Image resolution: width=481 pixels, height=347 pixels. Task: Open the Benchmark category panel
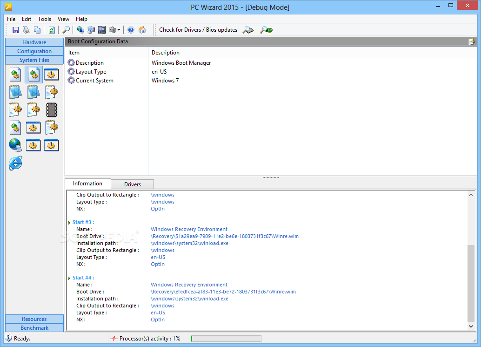coord(34,327)
